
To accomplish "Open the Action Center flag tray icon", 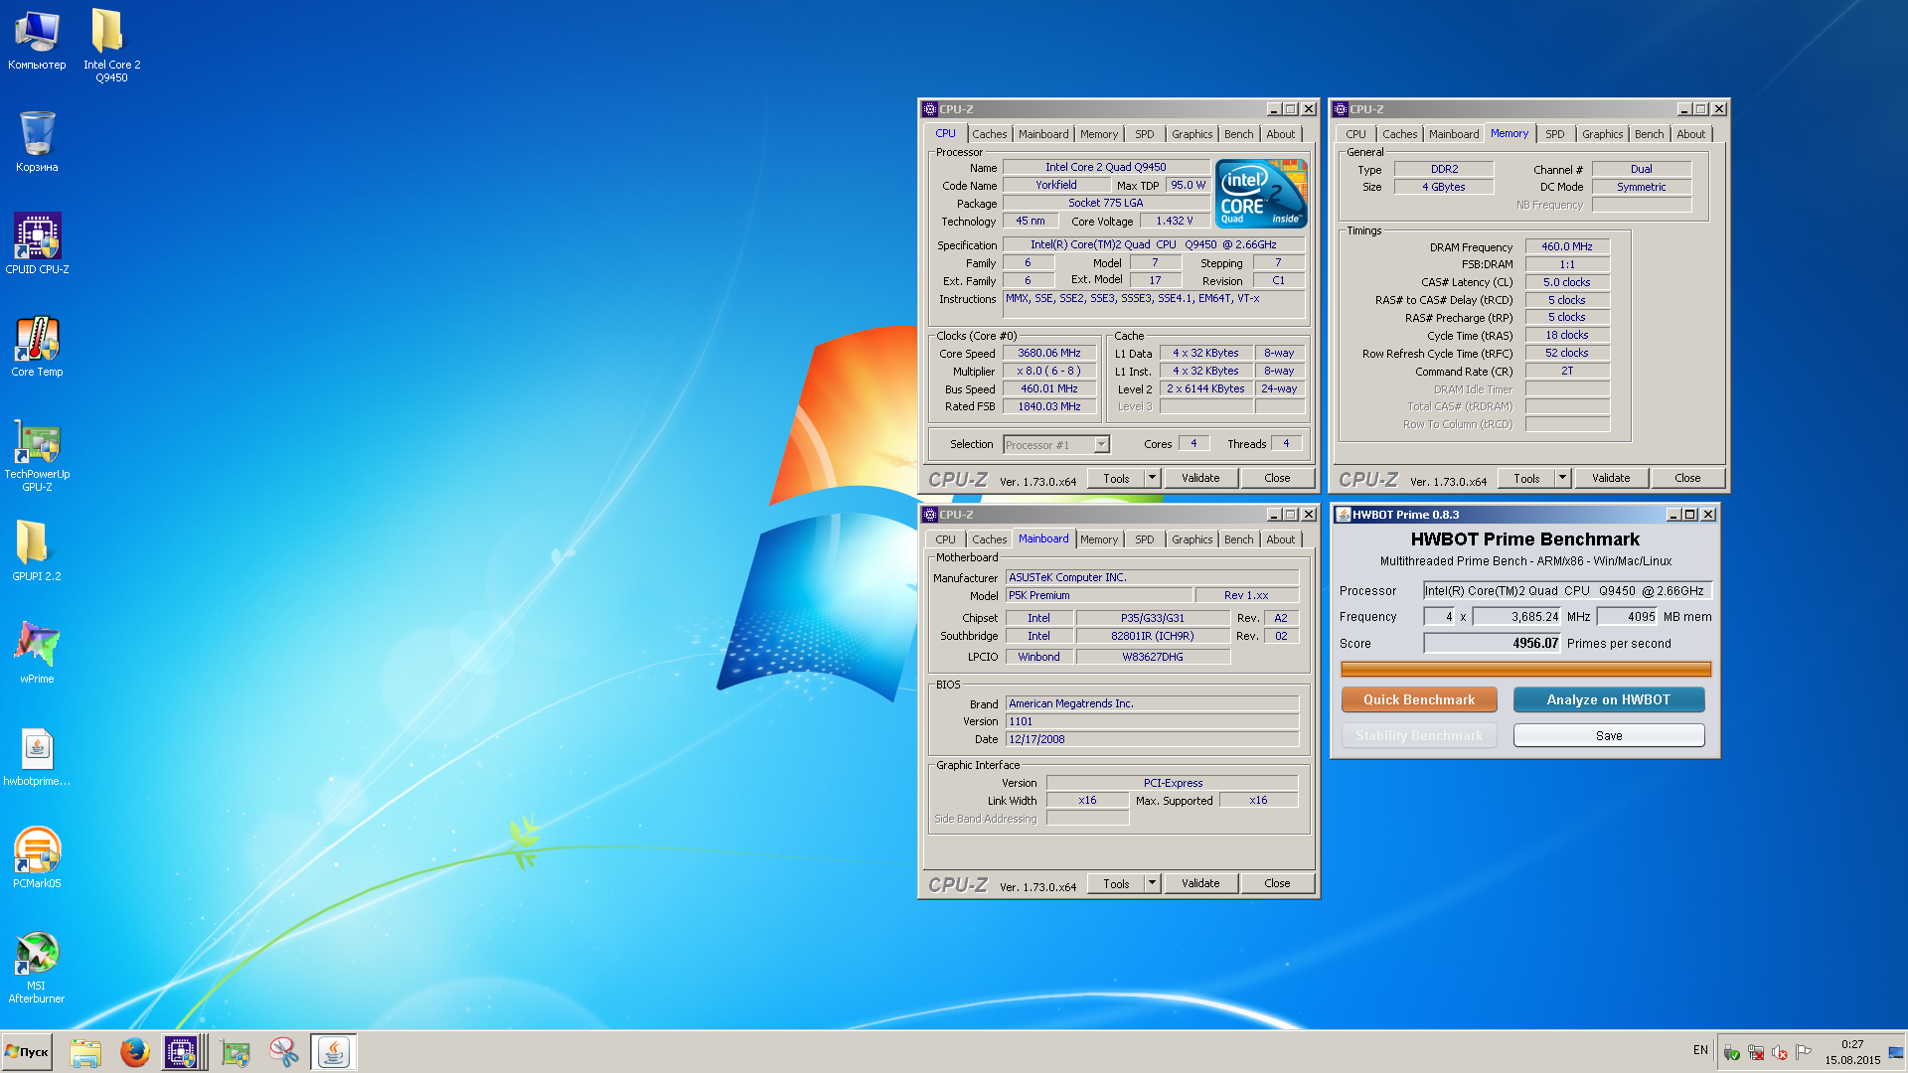I will coord(1804,1051).
